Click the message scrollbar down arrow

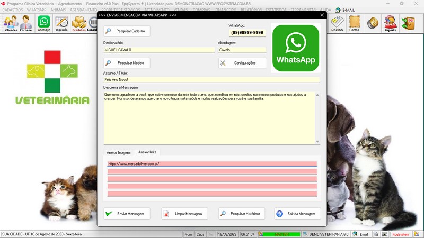tap(317, 141)
